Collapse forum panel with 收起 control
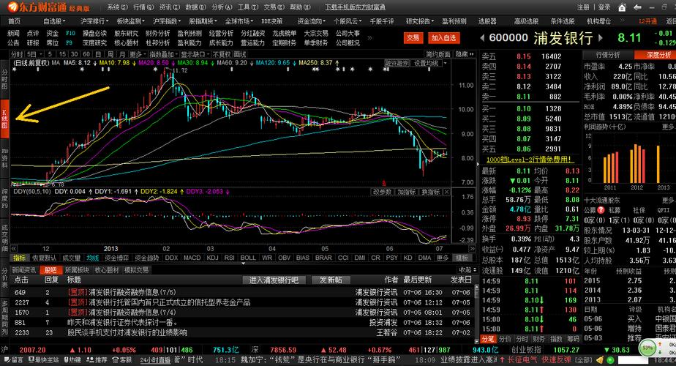This screenshot has height=366, width=676. (467, 270)
